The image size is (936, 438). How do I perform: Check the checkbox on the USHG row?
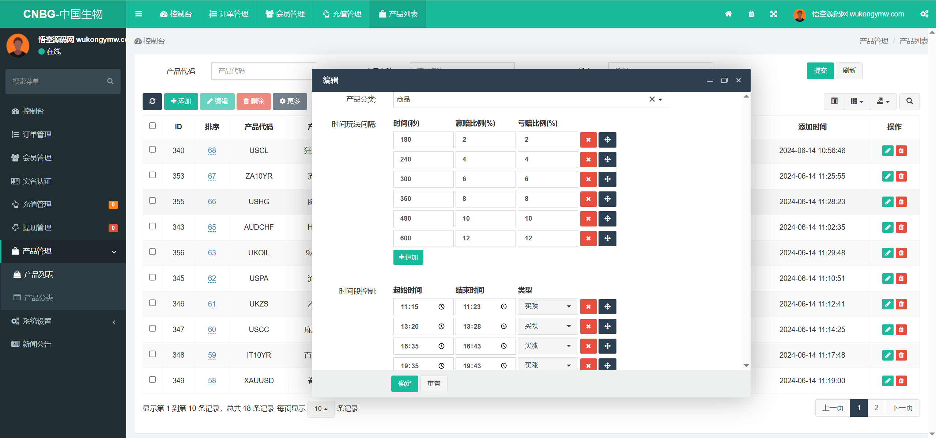point(152,200)
